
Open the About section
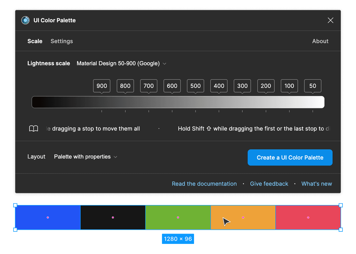pos(320,41)
